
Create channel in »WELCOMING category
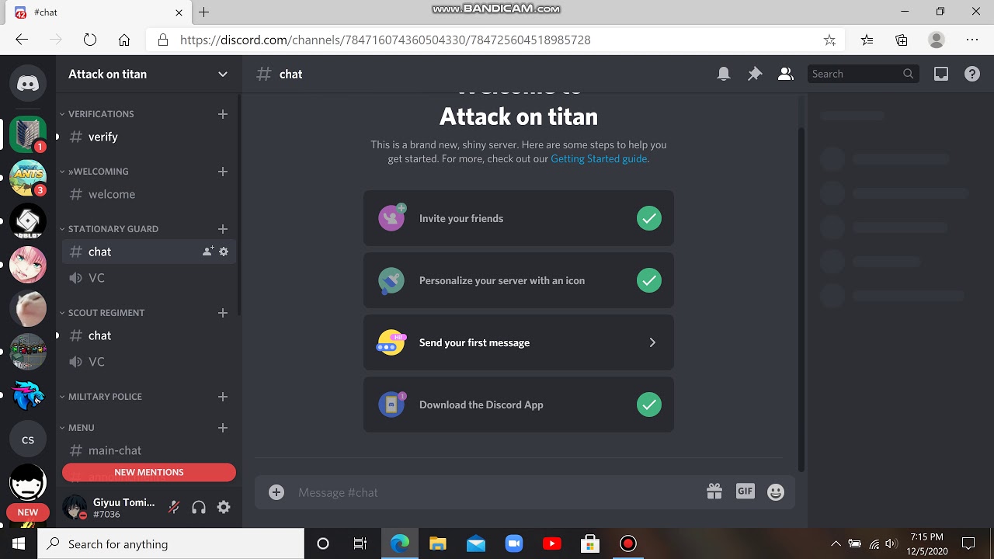(223, 172)
